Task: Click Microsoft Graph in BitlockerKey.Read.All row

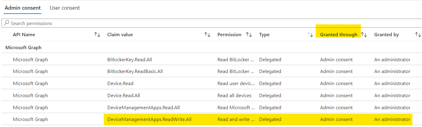Action: coord(30,60)
